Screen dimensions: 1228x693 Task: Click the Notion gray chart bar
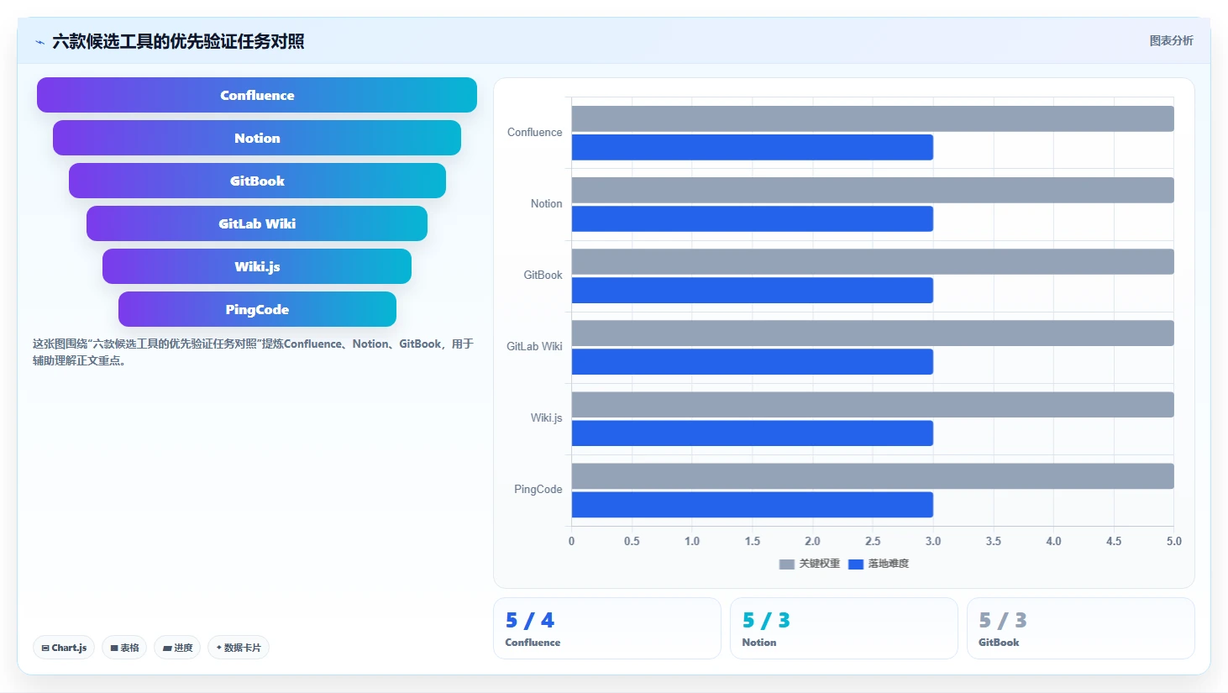(873, 190)
